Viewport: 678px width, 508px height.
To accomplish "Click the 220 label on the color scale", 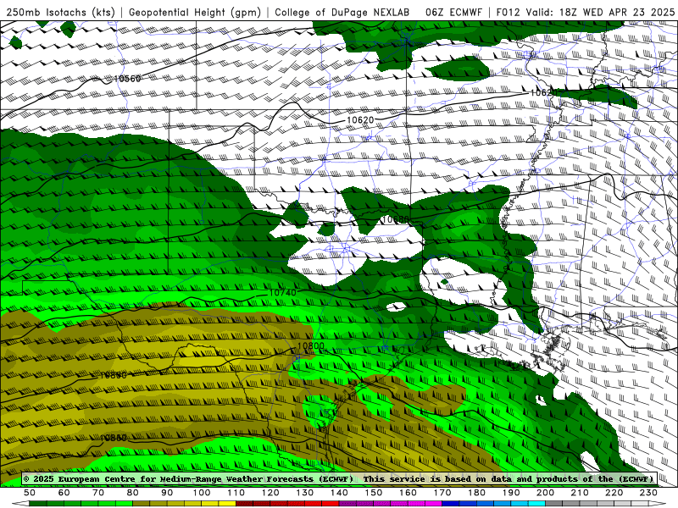I will [x=614, y=493].
